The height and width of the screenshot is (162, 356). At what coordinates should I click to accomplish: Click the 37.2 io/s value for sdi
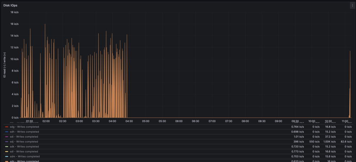click(330, 137)
